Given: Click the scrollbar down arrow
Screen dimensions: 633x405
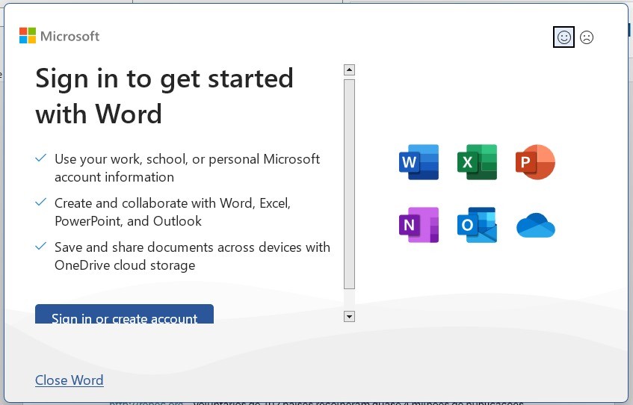Looking at the screenshot, I should (x=349, y=316).
